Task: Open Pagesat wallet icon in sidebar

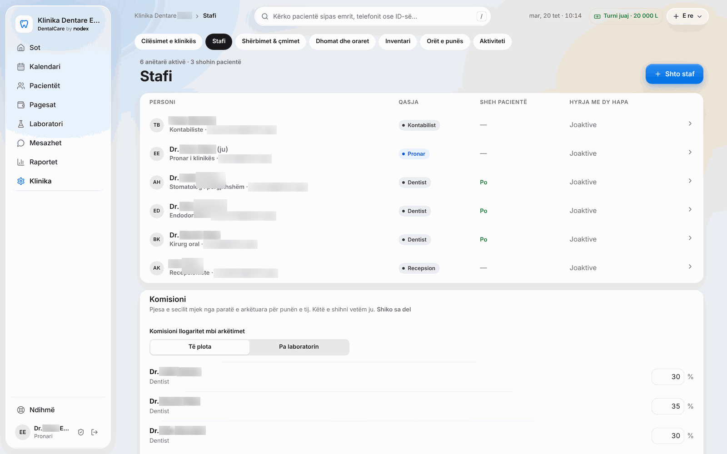Action: pyautogui.click(x=21, y=105)
